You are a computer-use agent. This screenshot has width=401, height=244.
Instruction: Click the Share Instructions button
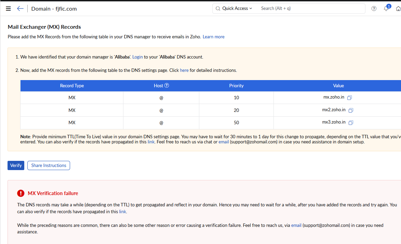click(49, 165)
